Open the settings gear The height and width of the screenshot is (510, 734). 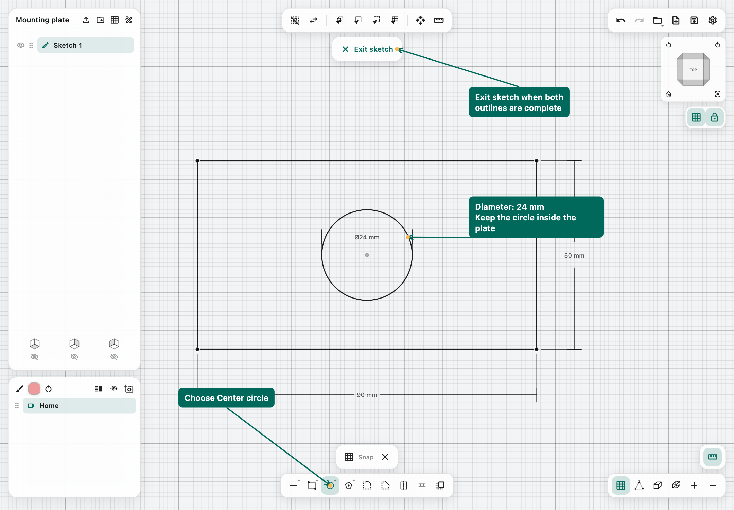click(x=713, y=20)
